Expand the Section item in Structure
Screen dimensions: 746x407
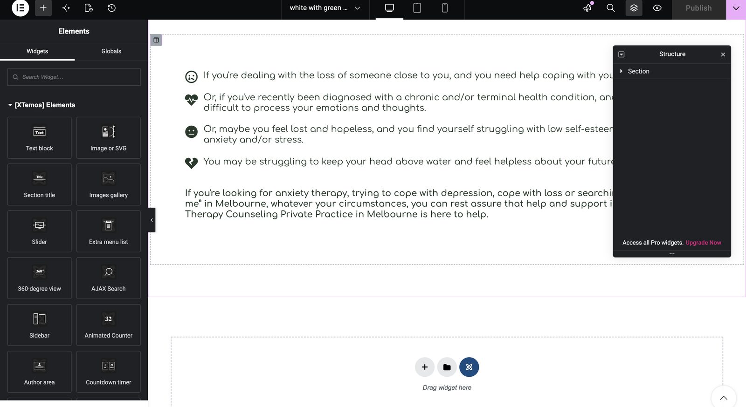[x=621, y=71]
